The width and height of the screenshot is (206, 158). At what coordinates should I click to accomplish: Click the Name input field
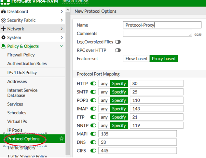pyautogui.click(x=162, y=25)
